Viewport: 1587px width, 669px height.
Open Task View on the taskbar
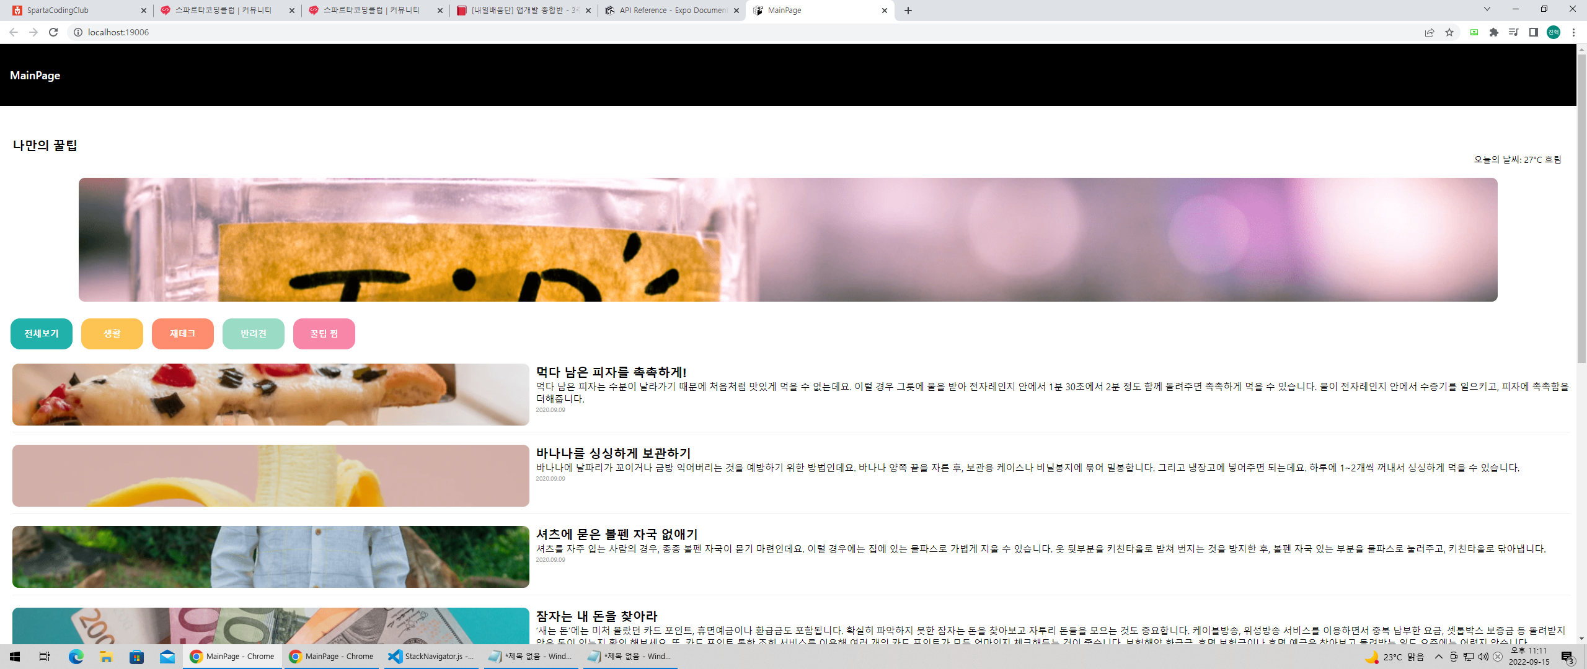click(45, 657)
